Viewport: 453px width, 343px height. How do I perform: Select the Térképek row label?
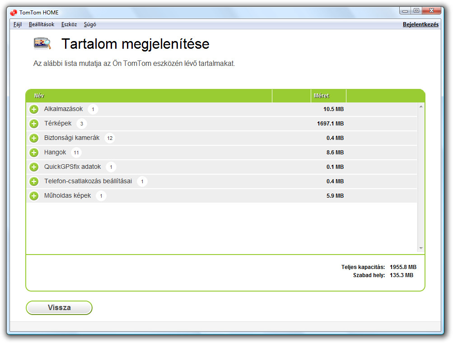57,123
